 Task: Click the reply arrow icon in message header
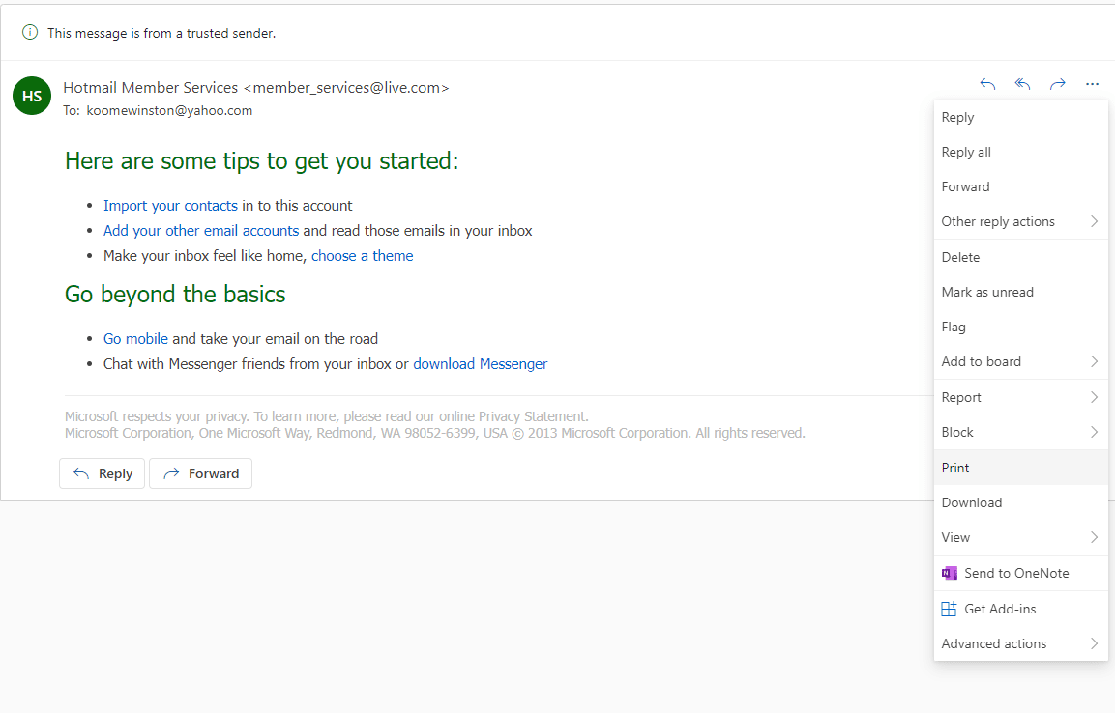(987, 84)
